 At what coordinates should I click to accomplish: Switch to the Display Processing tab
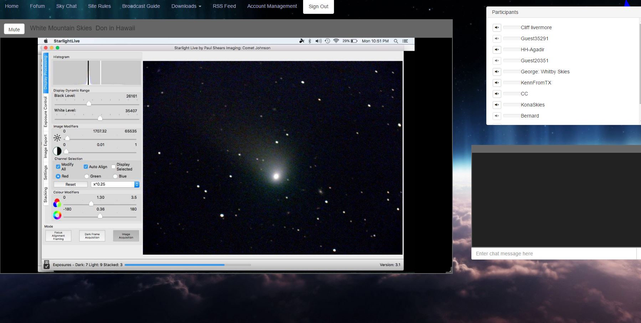[46, 73]
